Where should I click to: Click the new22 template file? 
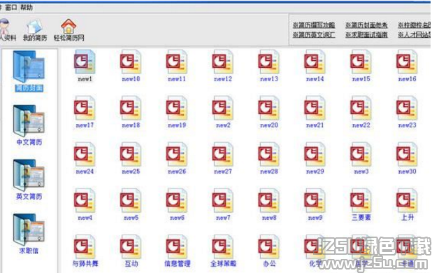click(x=361, y=112)
